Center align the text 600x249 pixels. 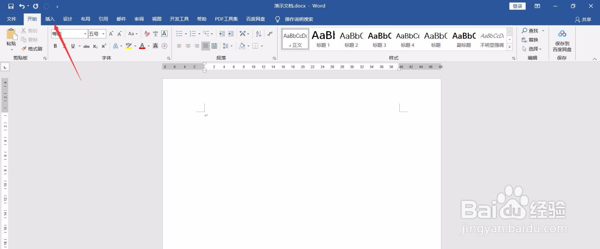188,46
